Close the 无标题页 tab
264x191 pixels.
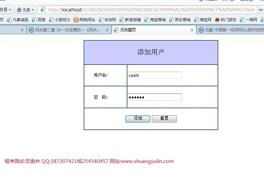(x=192, y=30)
